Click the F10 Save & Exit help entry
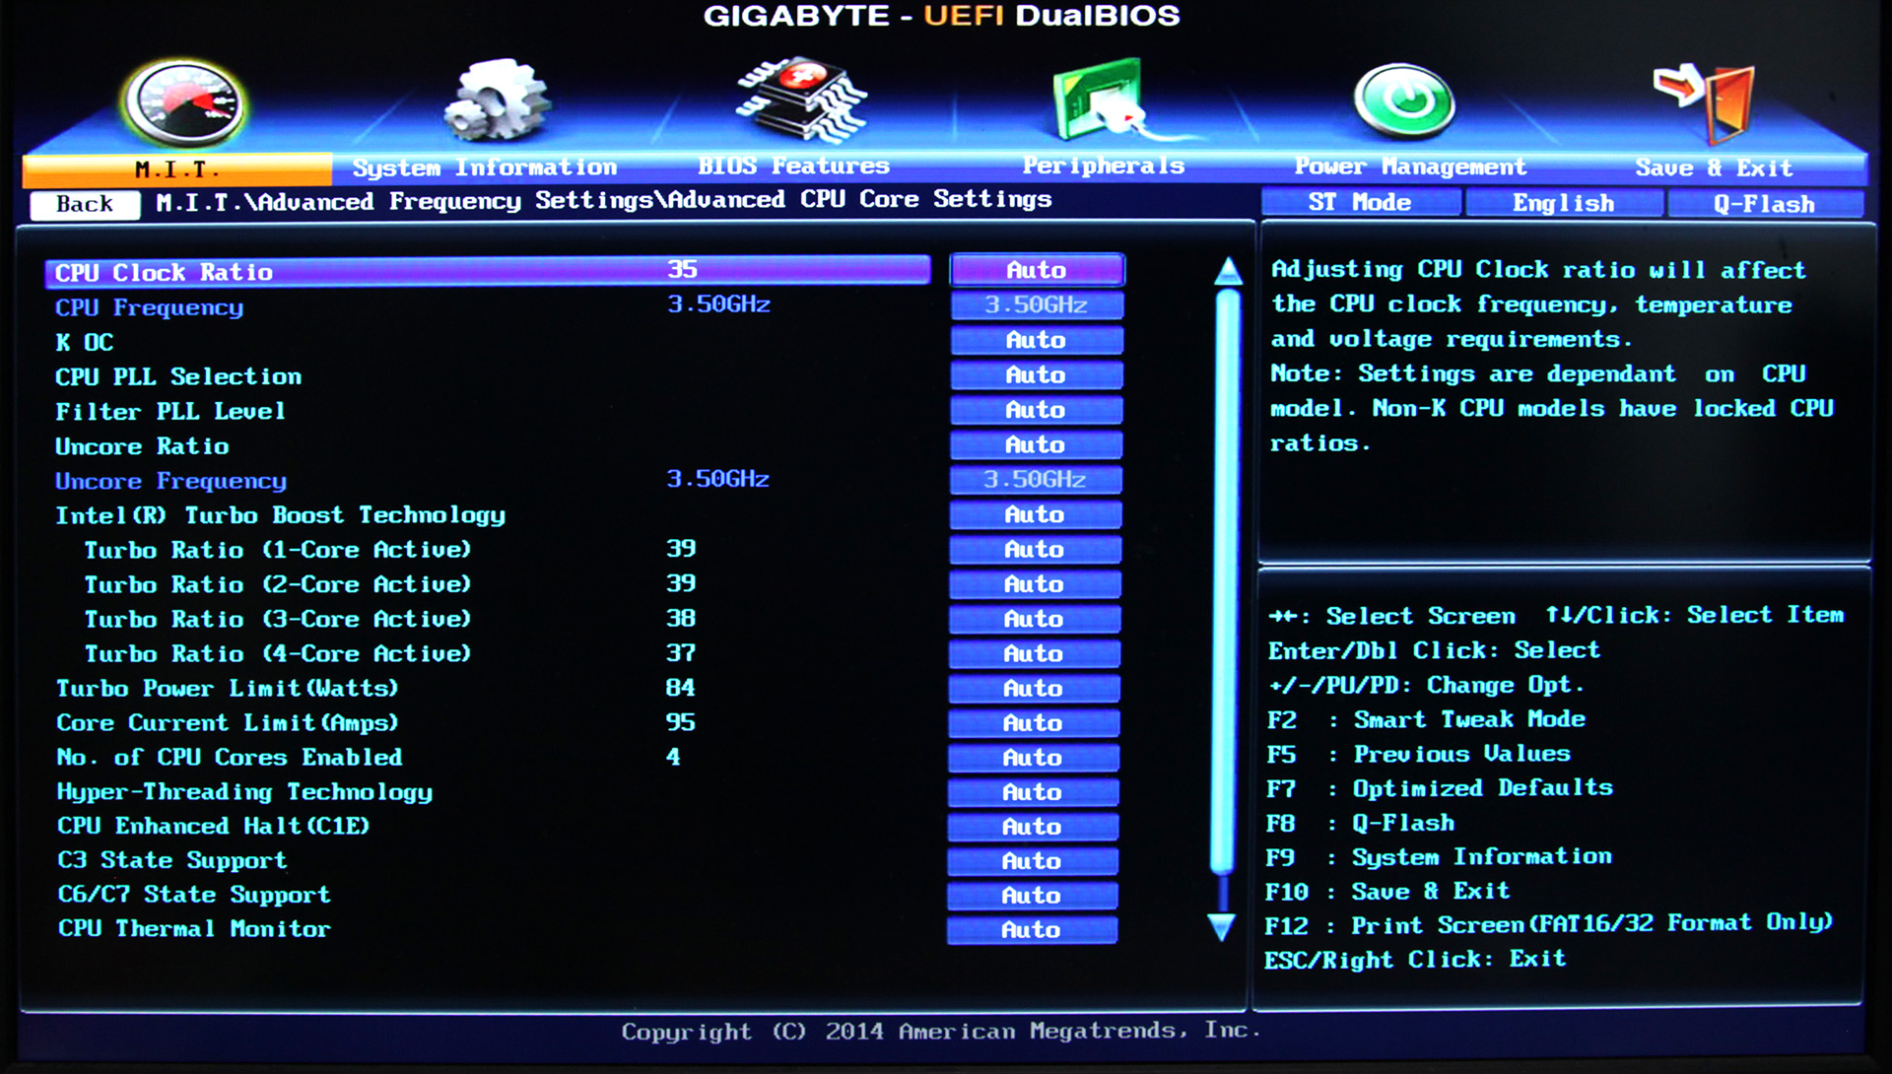The width and height of the screenshot is (1892, 1074). click(1387, 892)
